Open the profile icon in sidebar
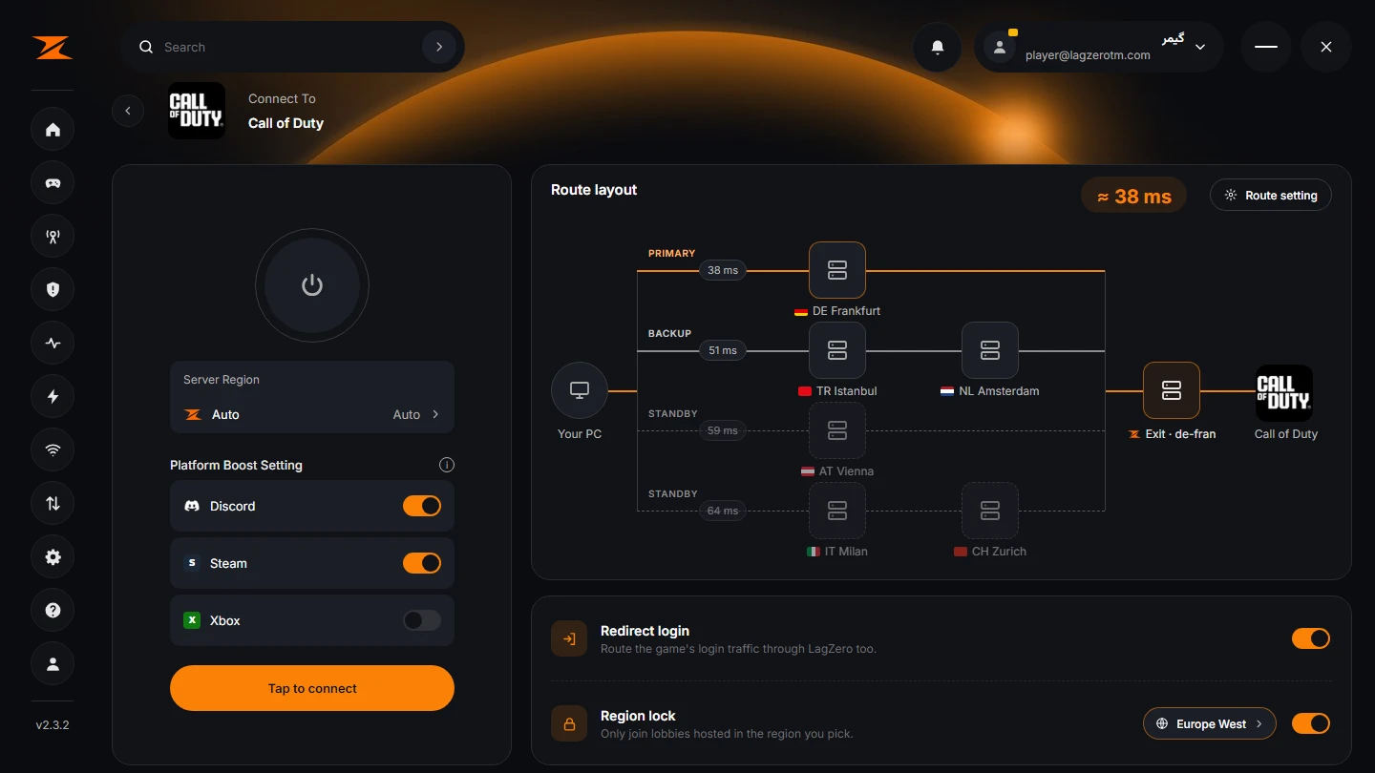 click(53, 664)
